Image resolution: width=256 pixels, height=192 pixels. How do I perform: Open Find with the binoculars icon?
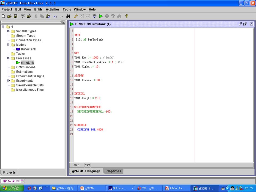point(69,16)
